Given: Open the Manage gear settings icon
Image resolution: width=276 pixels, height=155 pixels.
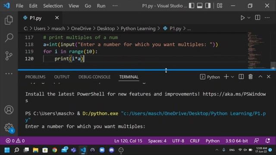Looking at the screenshot, I should click(x=9, y=128).
